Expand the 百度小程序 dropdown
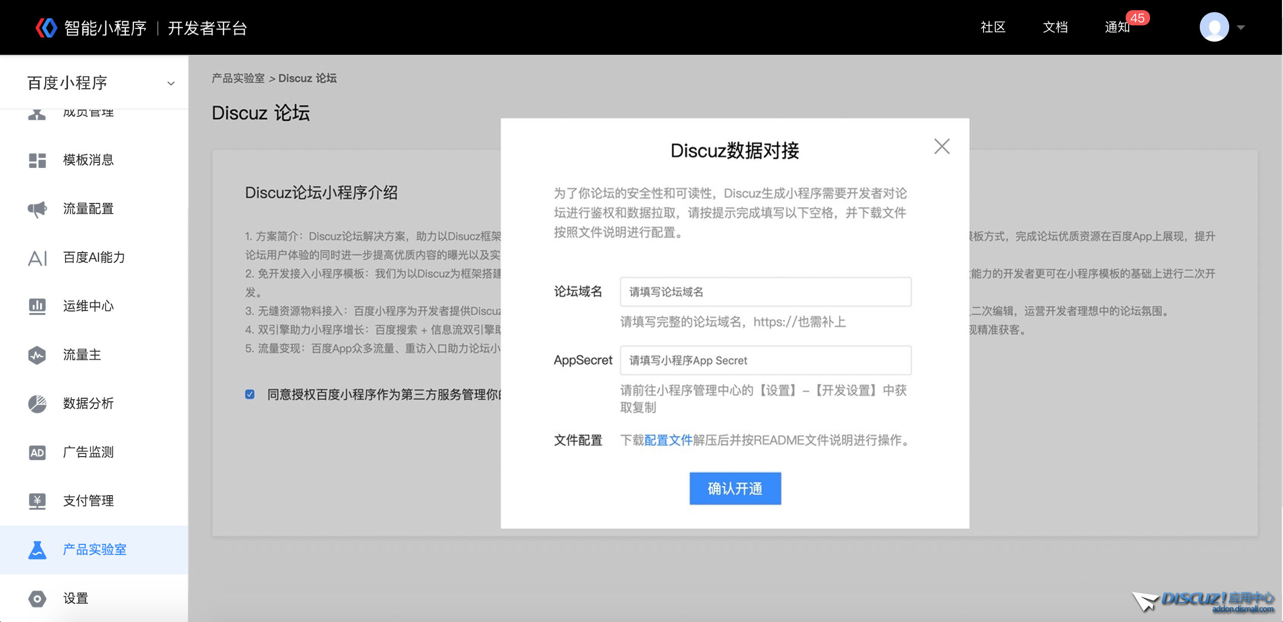The height and width of the screenshot is (622, 1283). pyautogui.click(x=171, y=83)
